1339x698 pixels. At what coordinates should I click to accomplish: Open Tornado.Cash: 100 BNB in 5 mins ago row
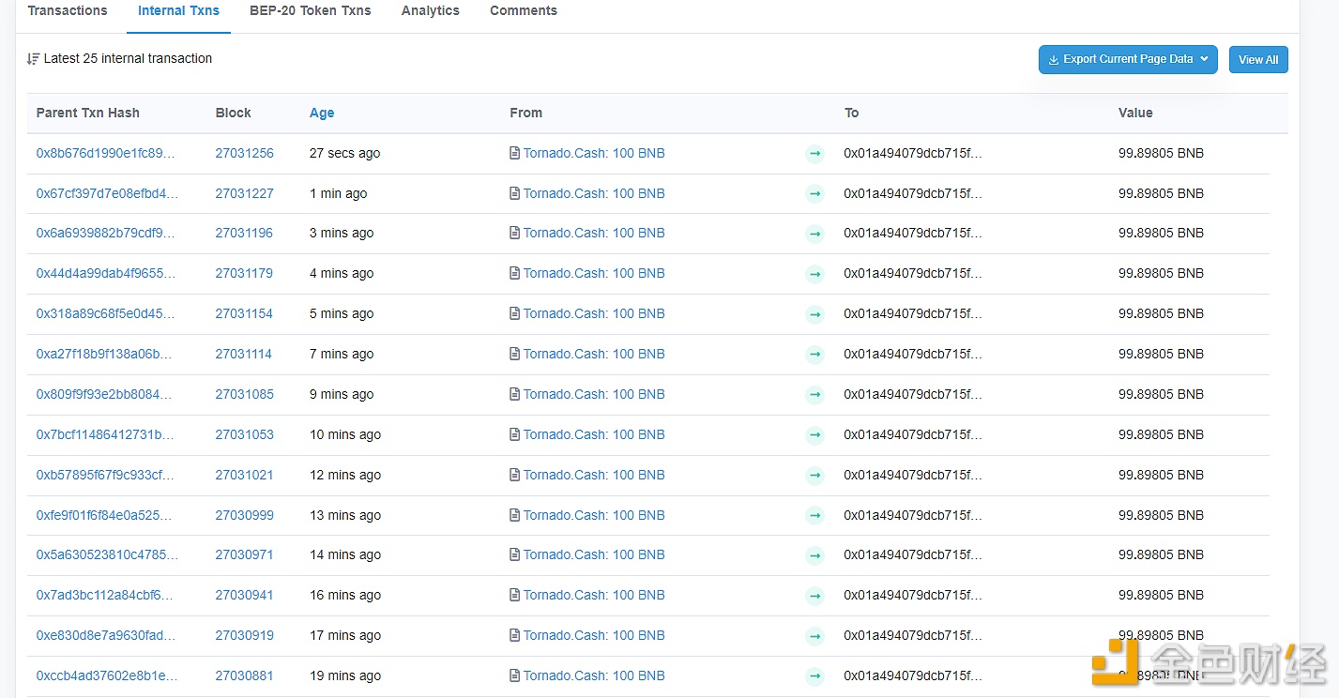click(594, 313)
